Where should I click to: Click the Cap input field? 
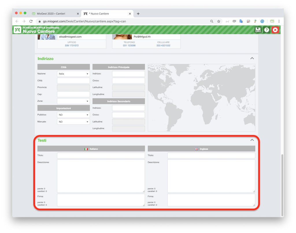click(73, 94)
